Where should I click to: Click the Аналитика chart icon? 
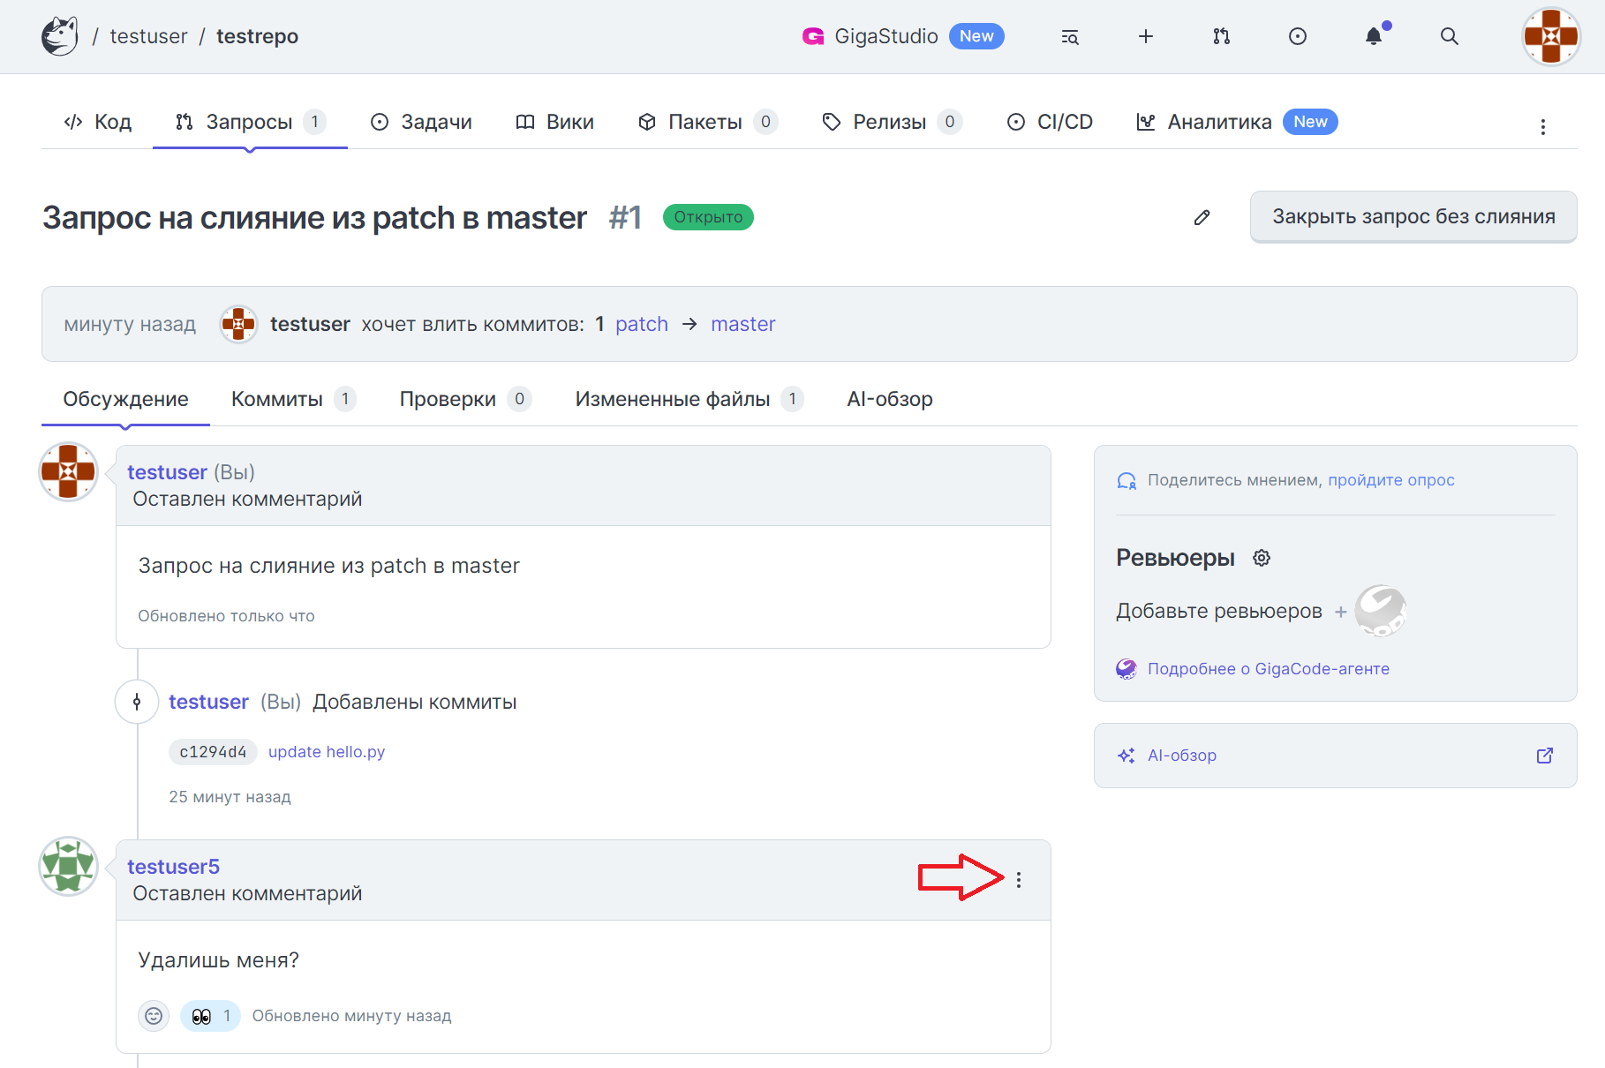click(x=1146, y=122)
